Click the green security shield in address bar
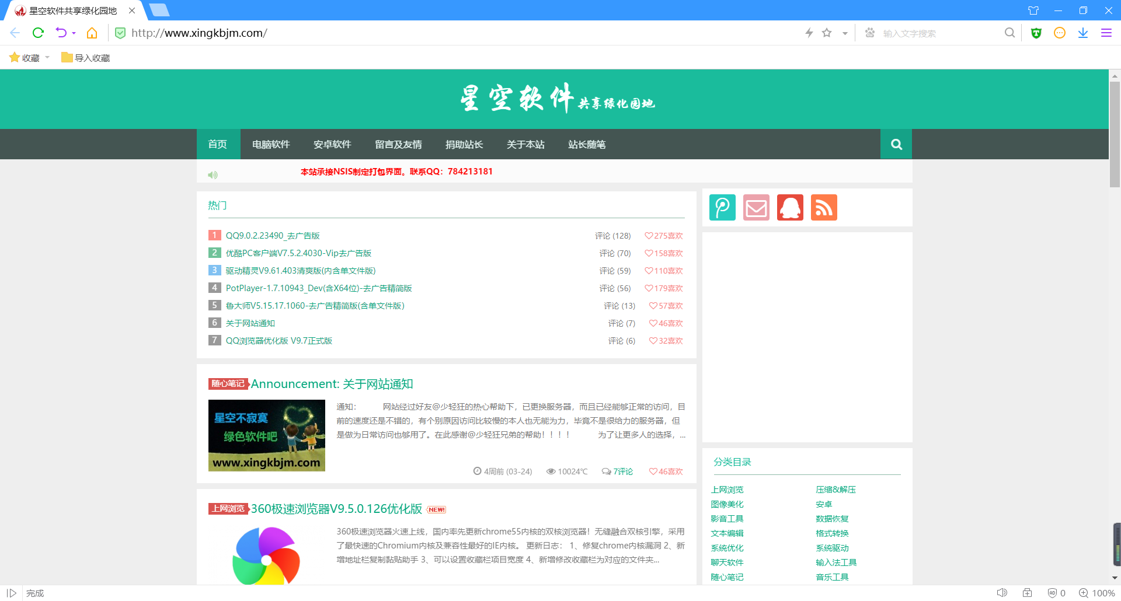This screenshot has width=1121, height=601. 120,33
